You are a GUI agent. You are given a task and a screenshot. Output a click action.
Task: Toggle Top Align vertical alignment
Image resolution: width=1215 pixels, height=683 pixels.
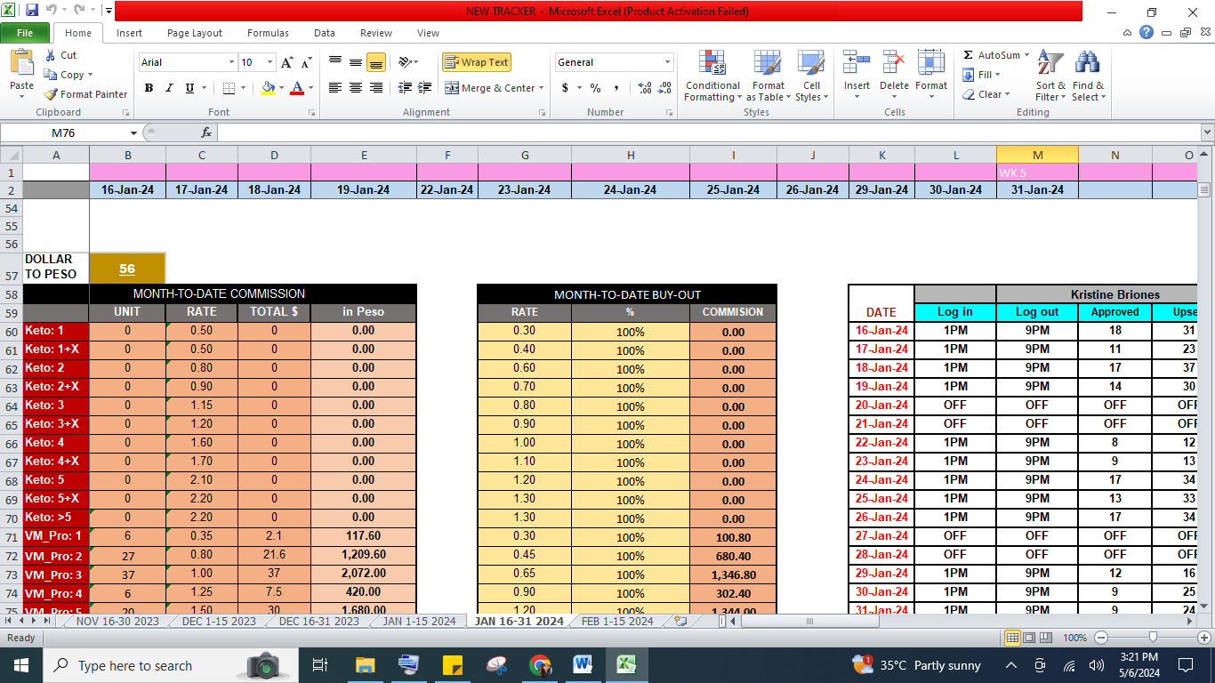point(335,62)
